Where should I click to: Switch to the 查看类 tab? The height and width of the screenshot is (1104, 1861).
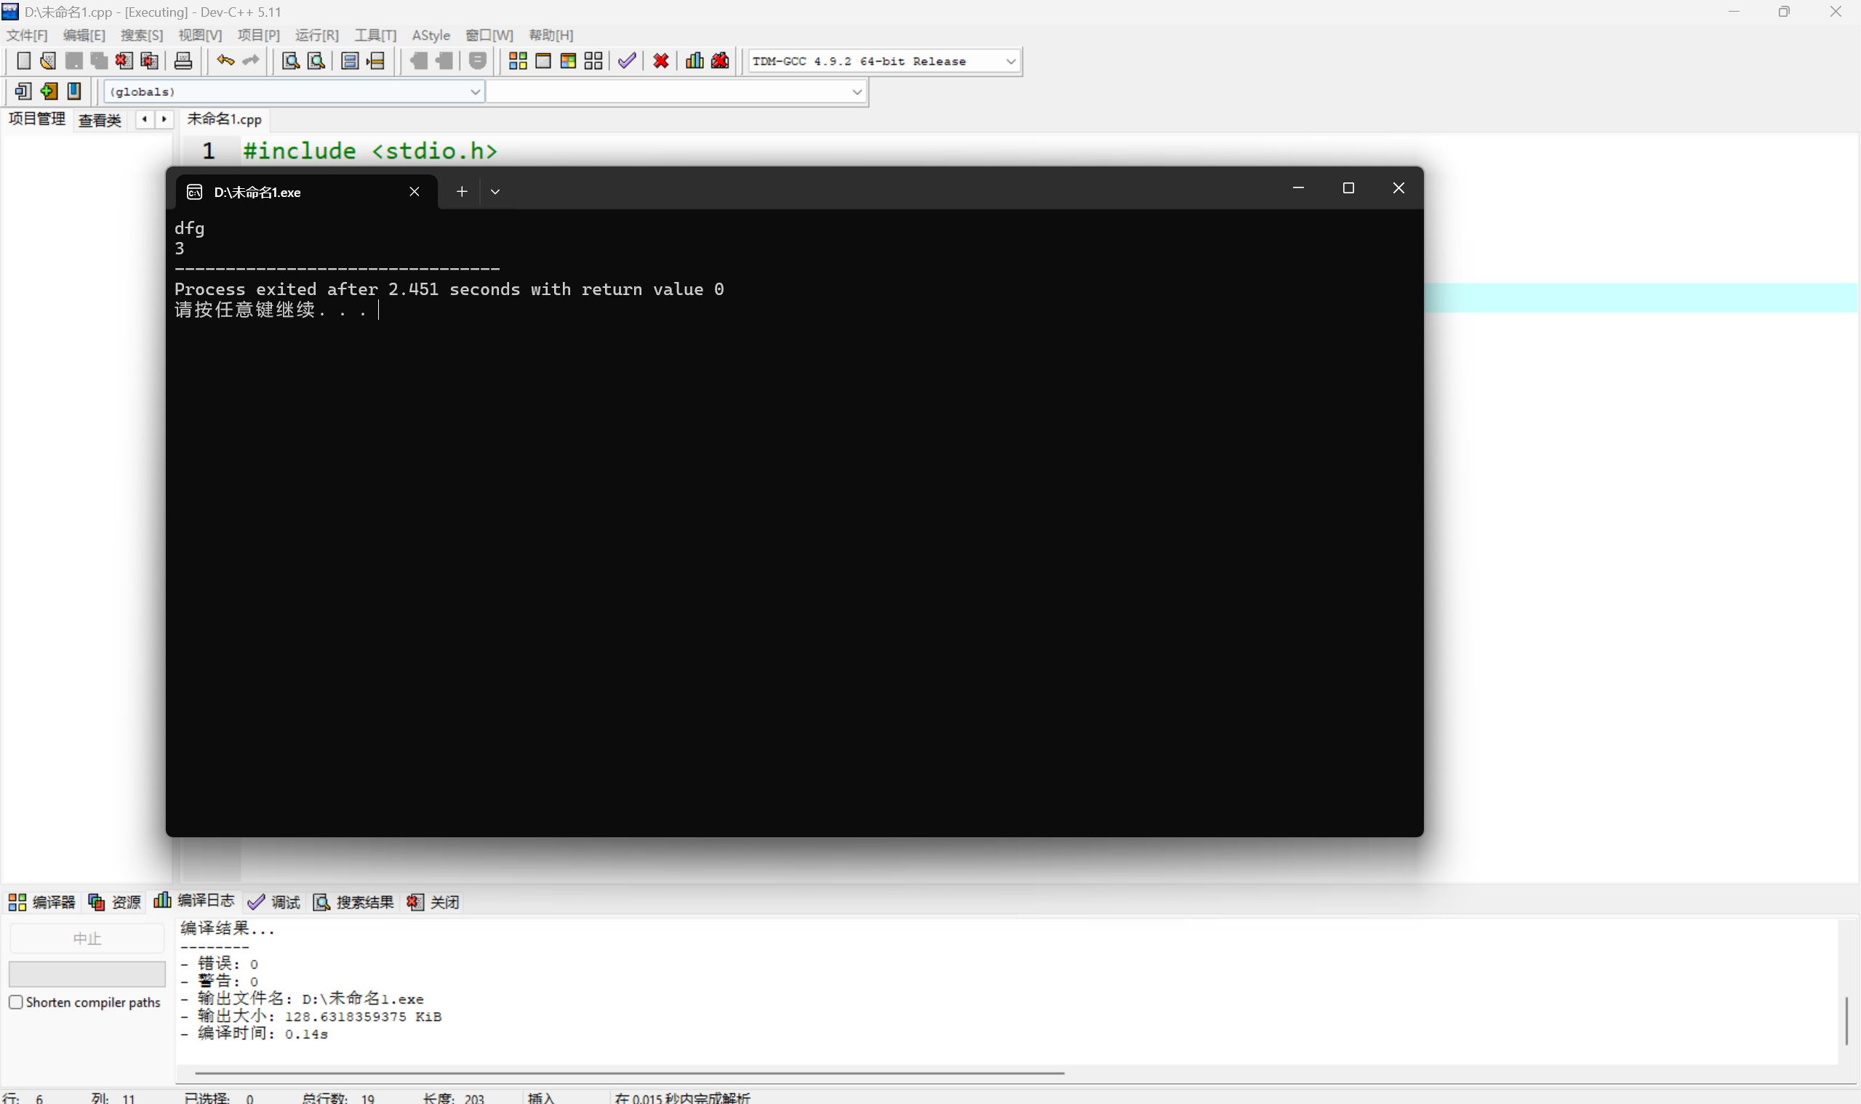pos(100,120)
